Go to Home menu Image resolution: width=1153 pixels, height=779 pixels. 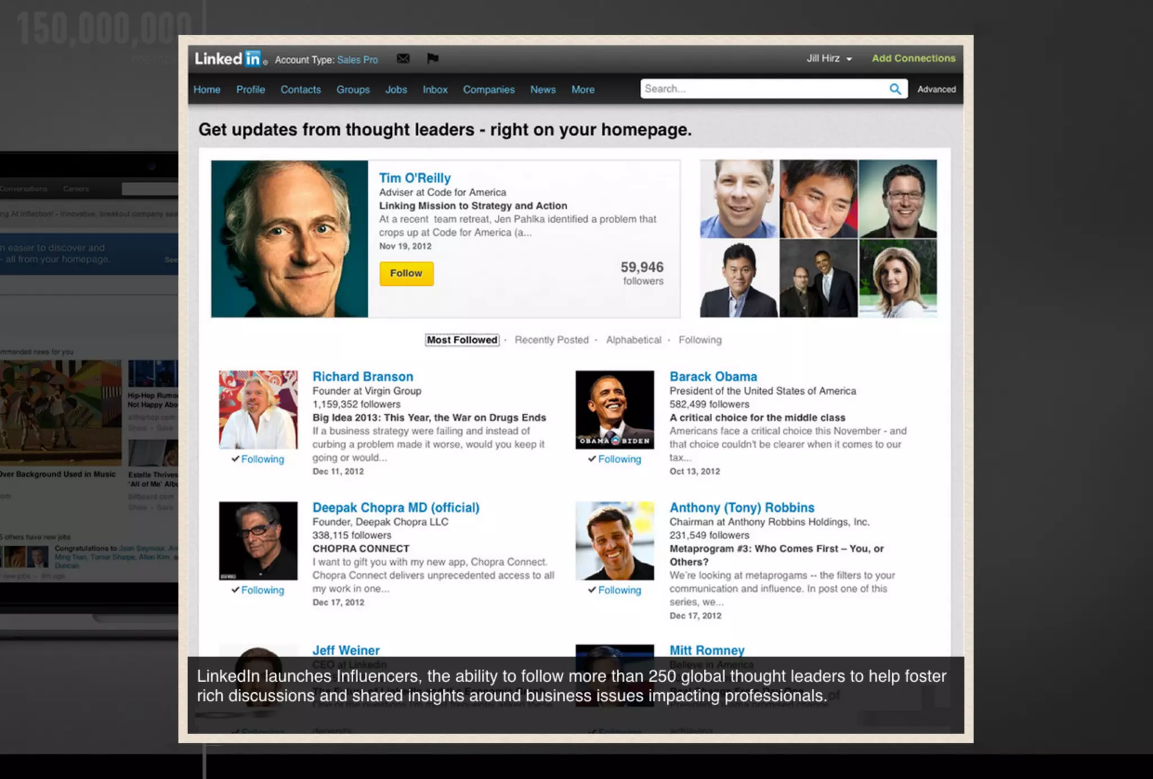point(207,89)
